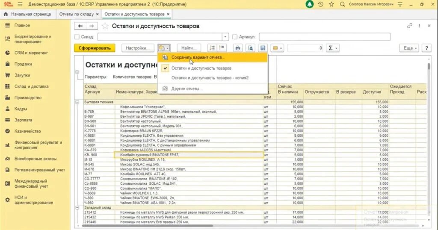Enable the Склад filter checkbox

[x=77, y=37]
